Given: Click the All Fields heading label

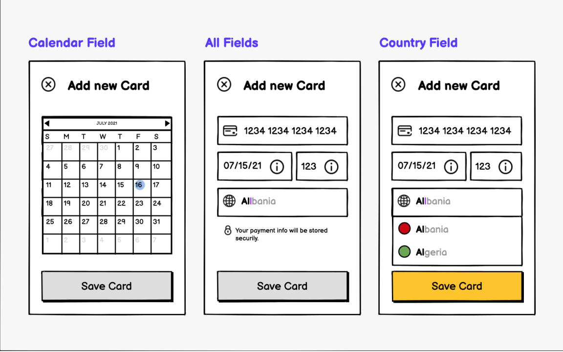Looking at the screenshot, I should point(231,43).
